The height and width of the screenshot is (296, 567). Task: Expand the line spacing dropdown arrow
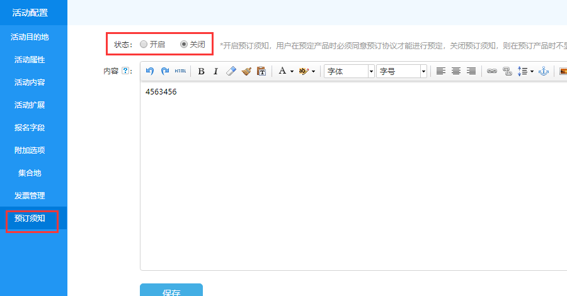click(532, 71)
